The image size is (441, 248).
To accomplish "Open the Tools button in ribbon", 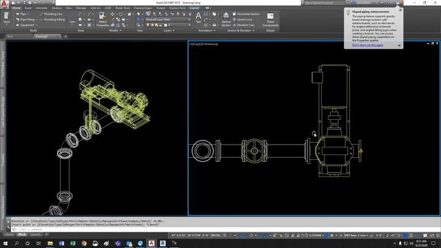I will click(6, 18).
